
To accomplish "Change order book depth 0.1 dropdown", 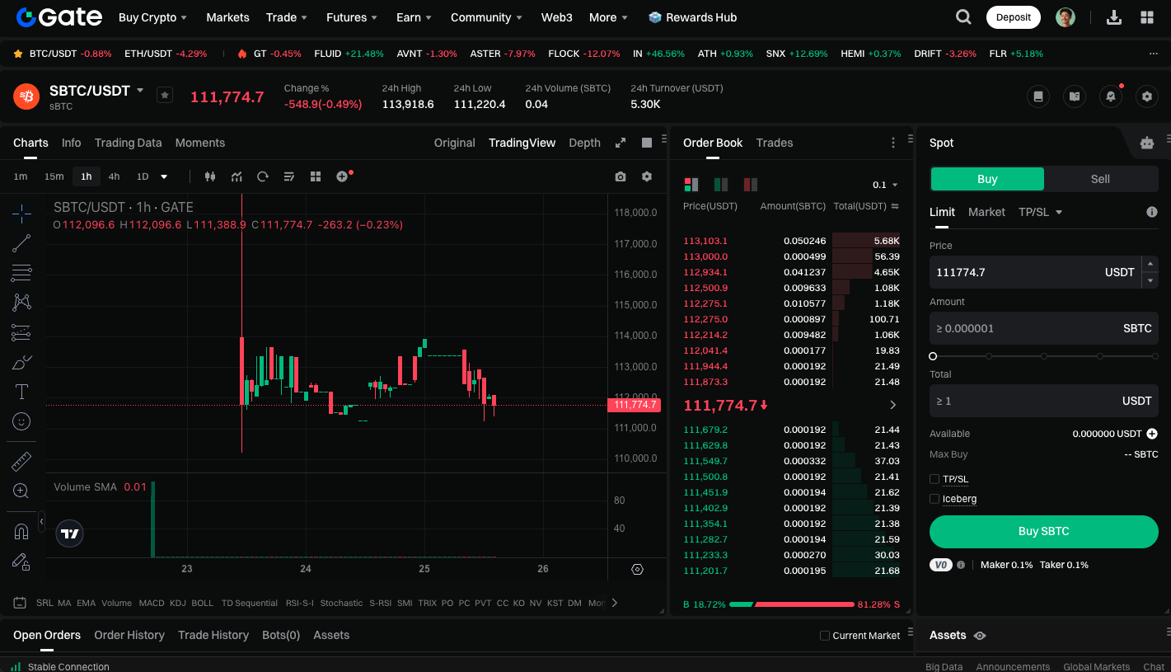I will (x=886, y=185).
